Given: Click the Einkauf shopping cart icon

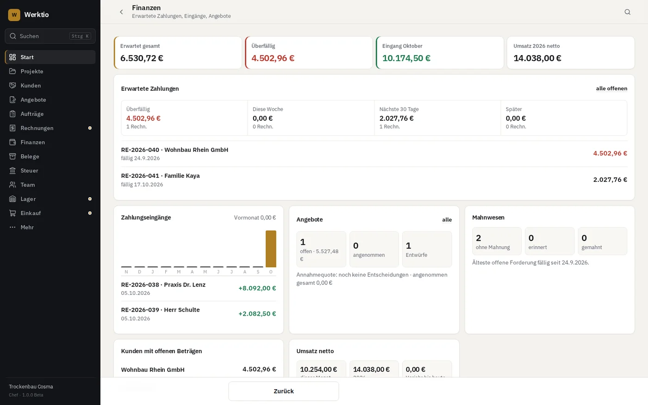Looking at the screenshot, I should pyautogui.click(x=12, y=213).
